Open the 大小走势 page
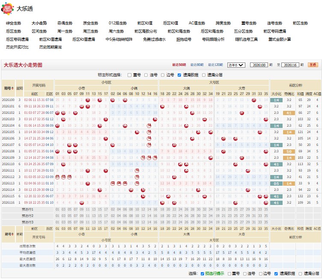This screenshot has height=279, width=322. [x=39, y=23]
